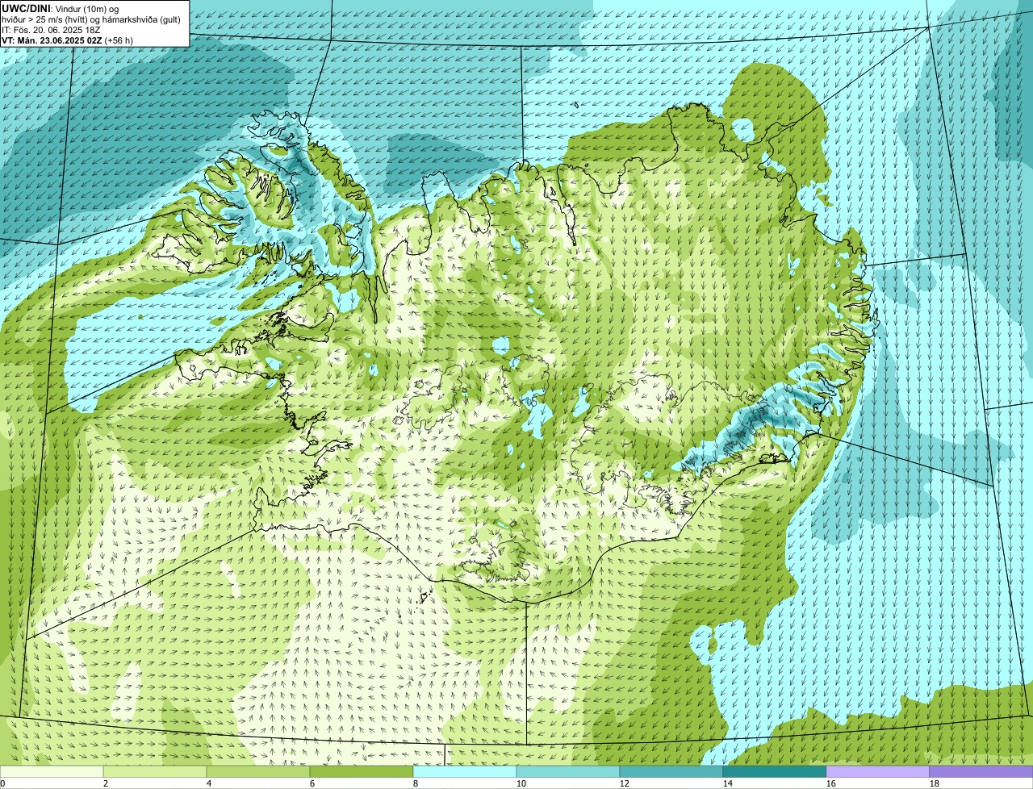Click the 8–10 m/s light cyan legend swatch
This screenshot has width=1033, height=789.
click(465, 771)
